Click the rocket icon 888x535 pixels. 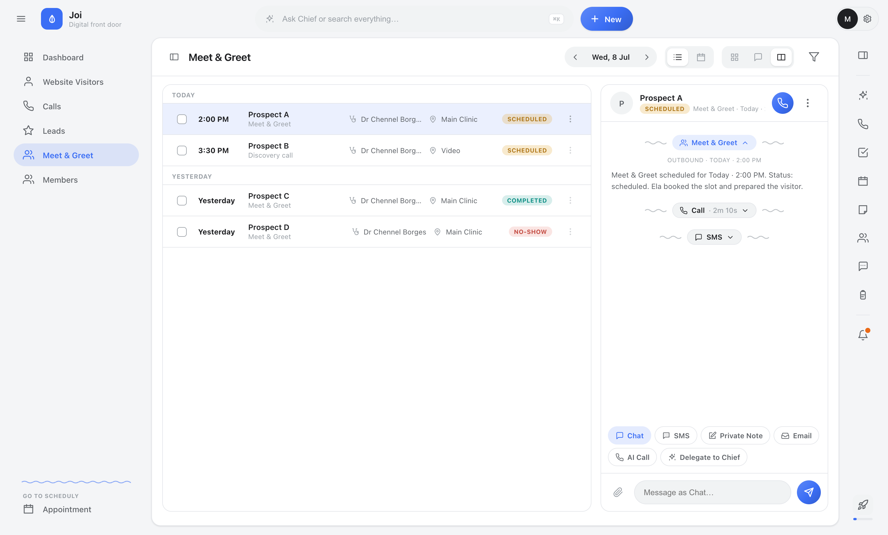863,505
